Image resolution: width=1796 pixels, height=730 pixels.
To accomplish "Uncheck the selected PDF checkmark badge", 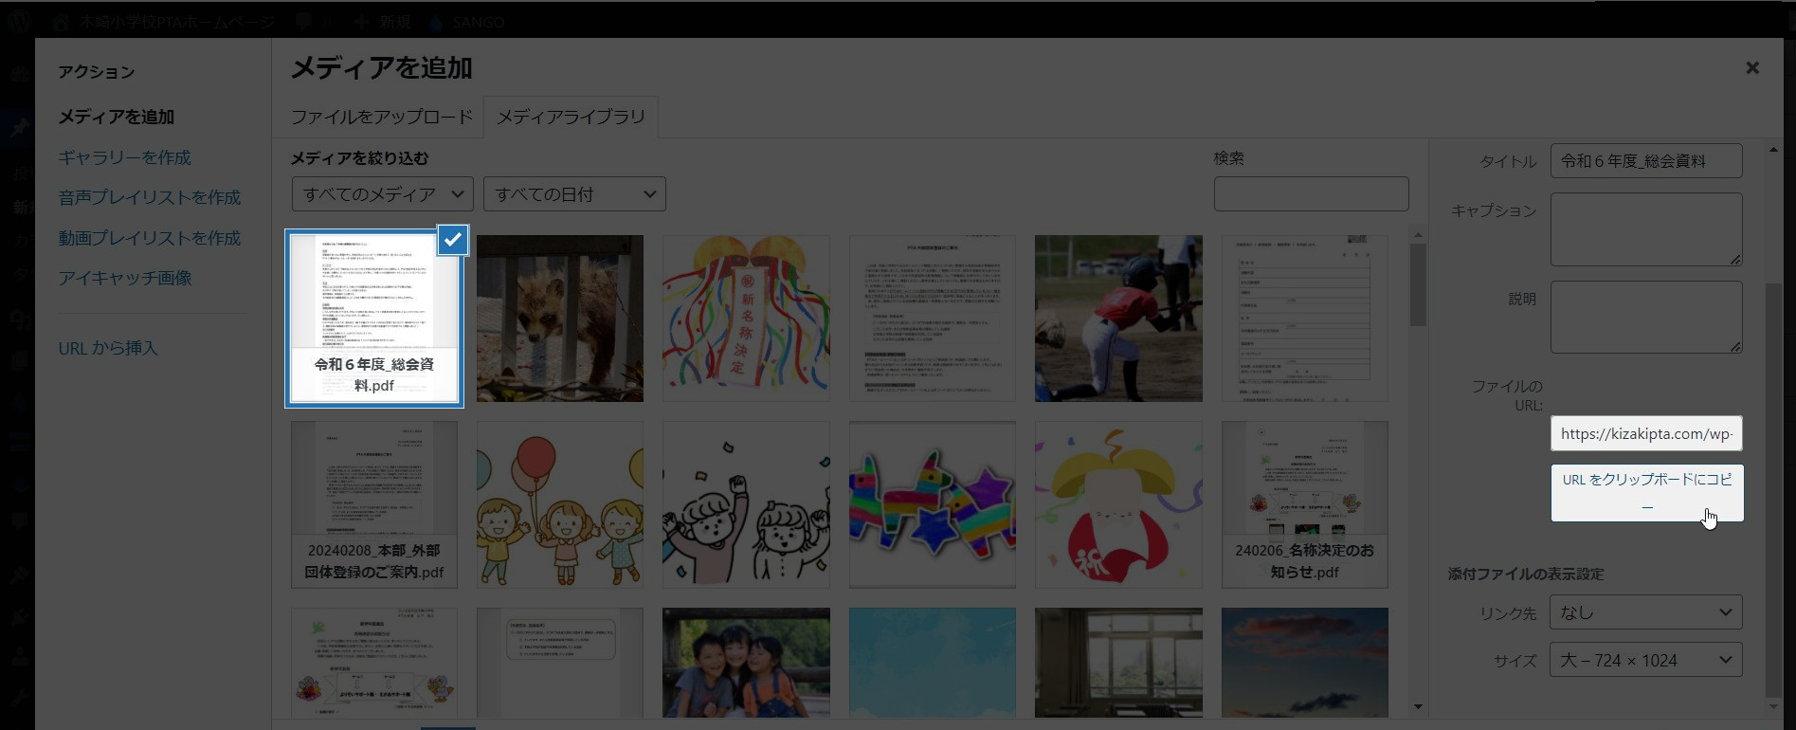I will click(x=452, y=240).
